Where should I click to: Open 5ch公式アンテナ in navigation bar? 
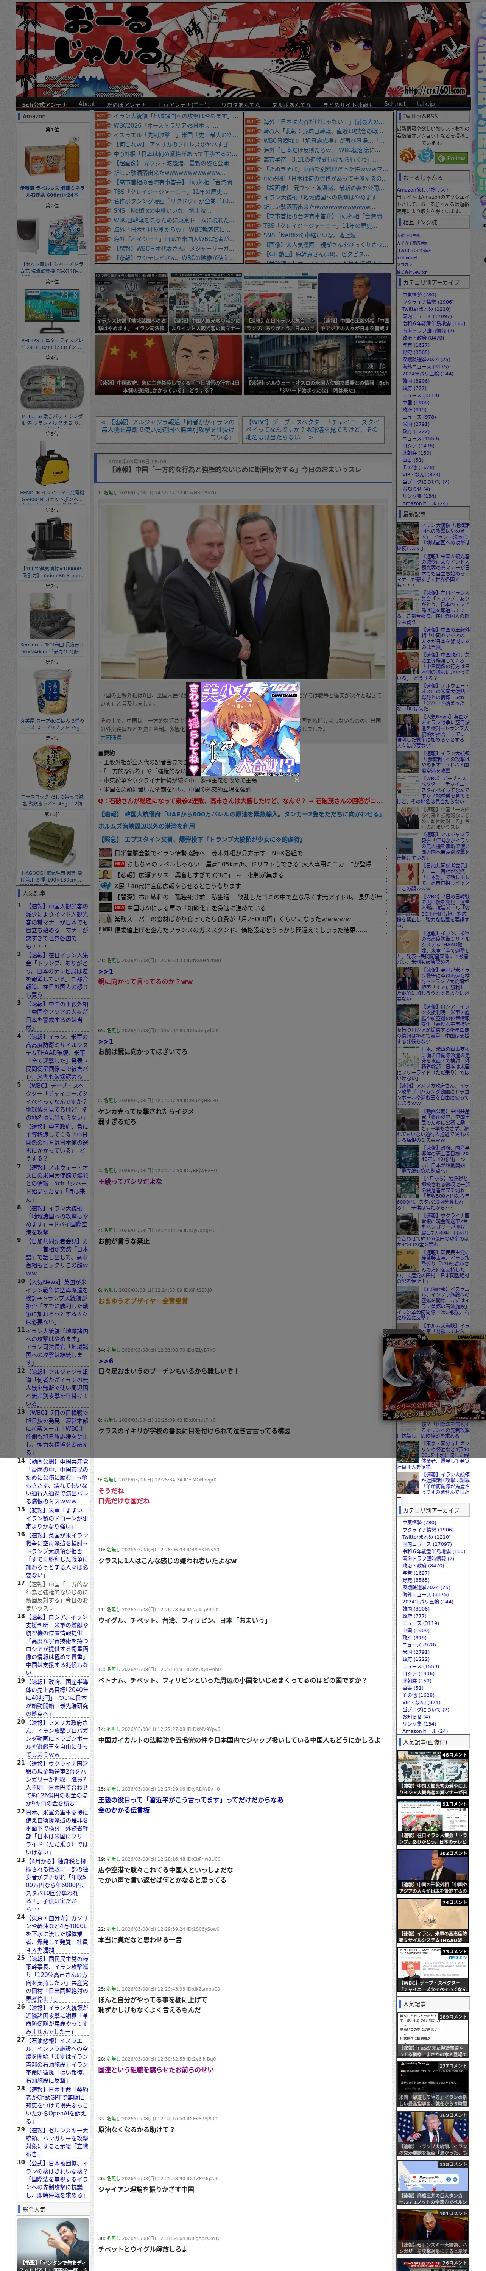[x=44, y=104]
